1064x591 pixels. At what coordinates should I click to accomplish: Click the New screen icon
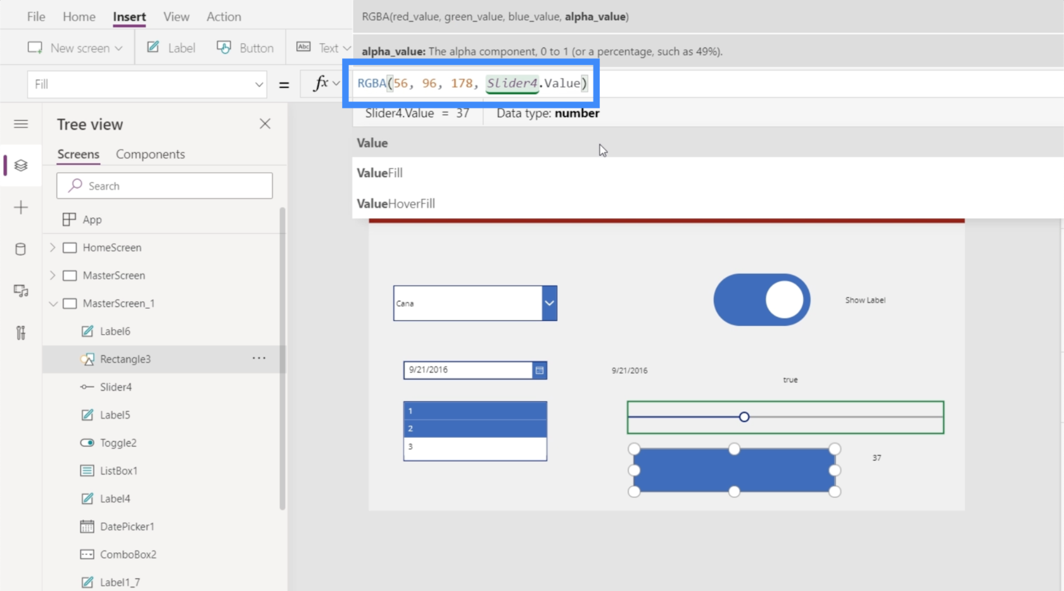[35, 47]
